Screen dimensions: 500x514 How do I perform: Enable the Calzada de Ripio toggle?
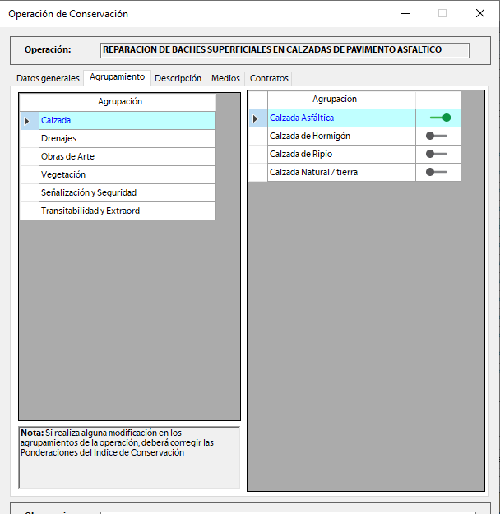pyautogui.click(x=436, y=154)
